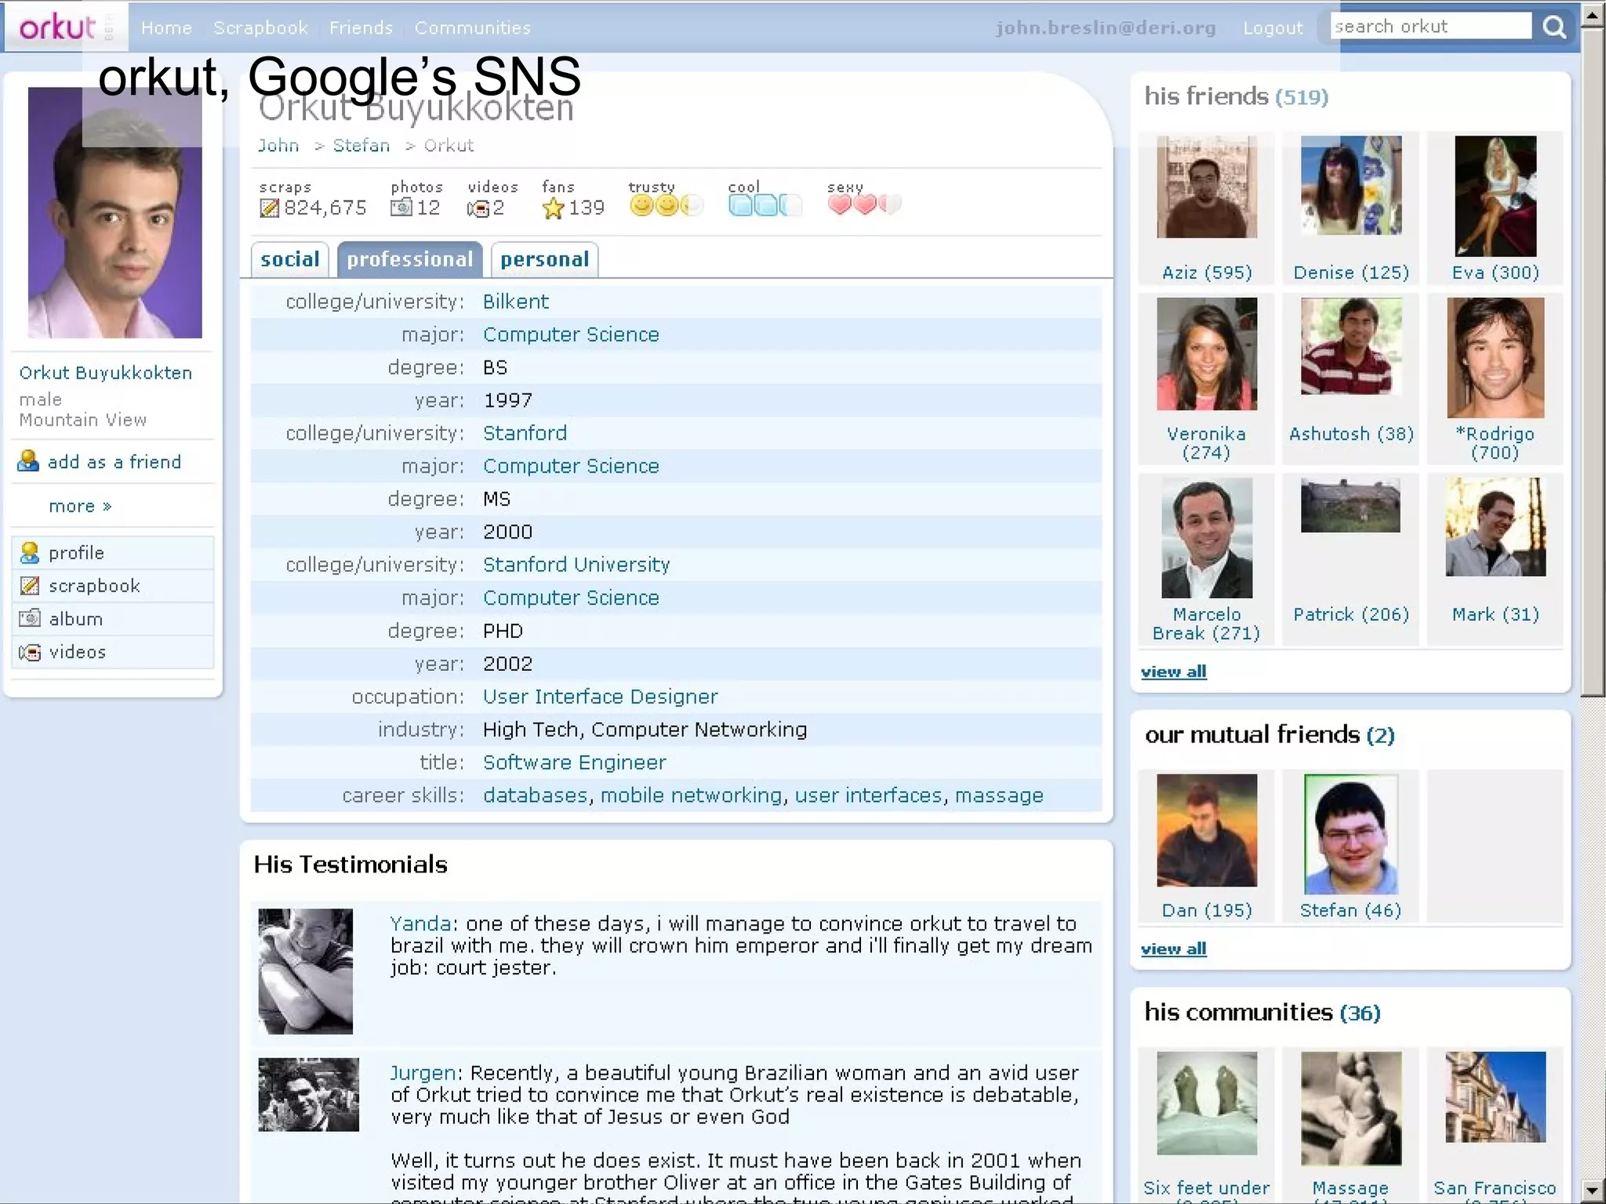Click the fans star icon
This screenshot has width=1606, height=1204.
coord(554,208)
